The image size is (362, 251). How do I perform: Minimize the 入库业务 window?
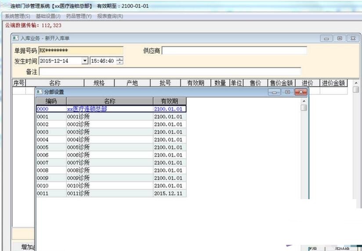(x=326, y=38)
